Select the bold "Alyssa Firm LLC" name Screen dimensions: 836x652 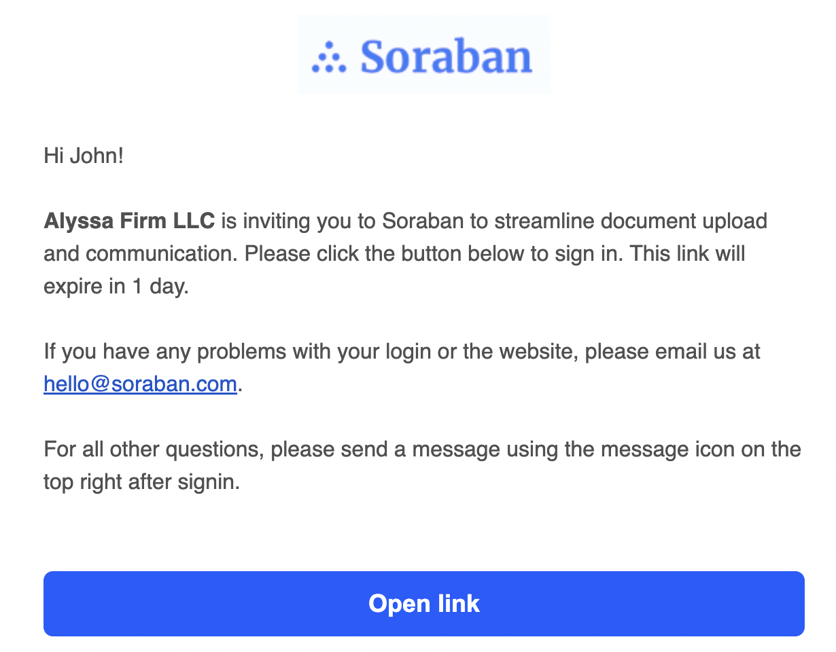pyautogui.click(x=129, y=221)
